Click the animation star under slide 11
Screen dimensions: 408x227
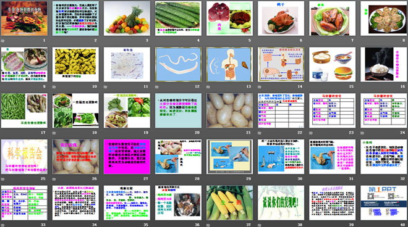[x=106, y=87]
